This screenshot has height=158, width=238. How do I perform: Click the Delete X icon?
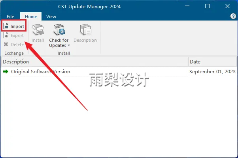pos(6,45)
